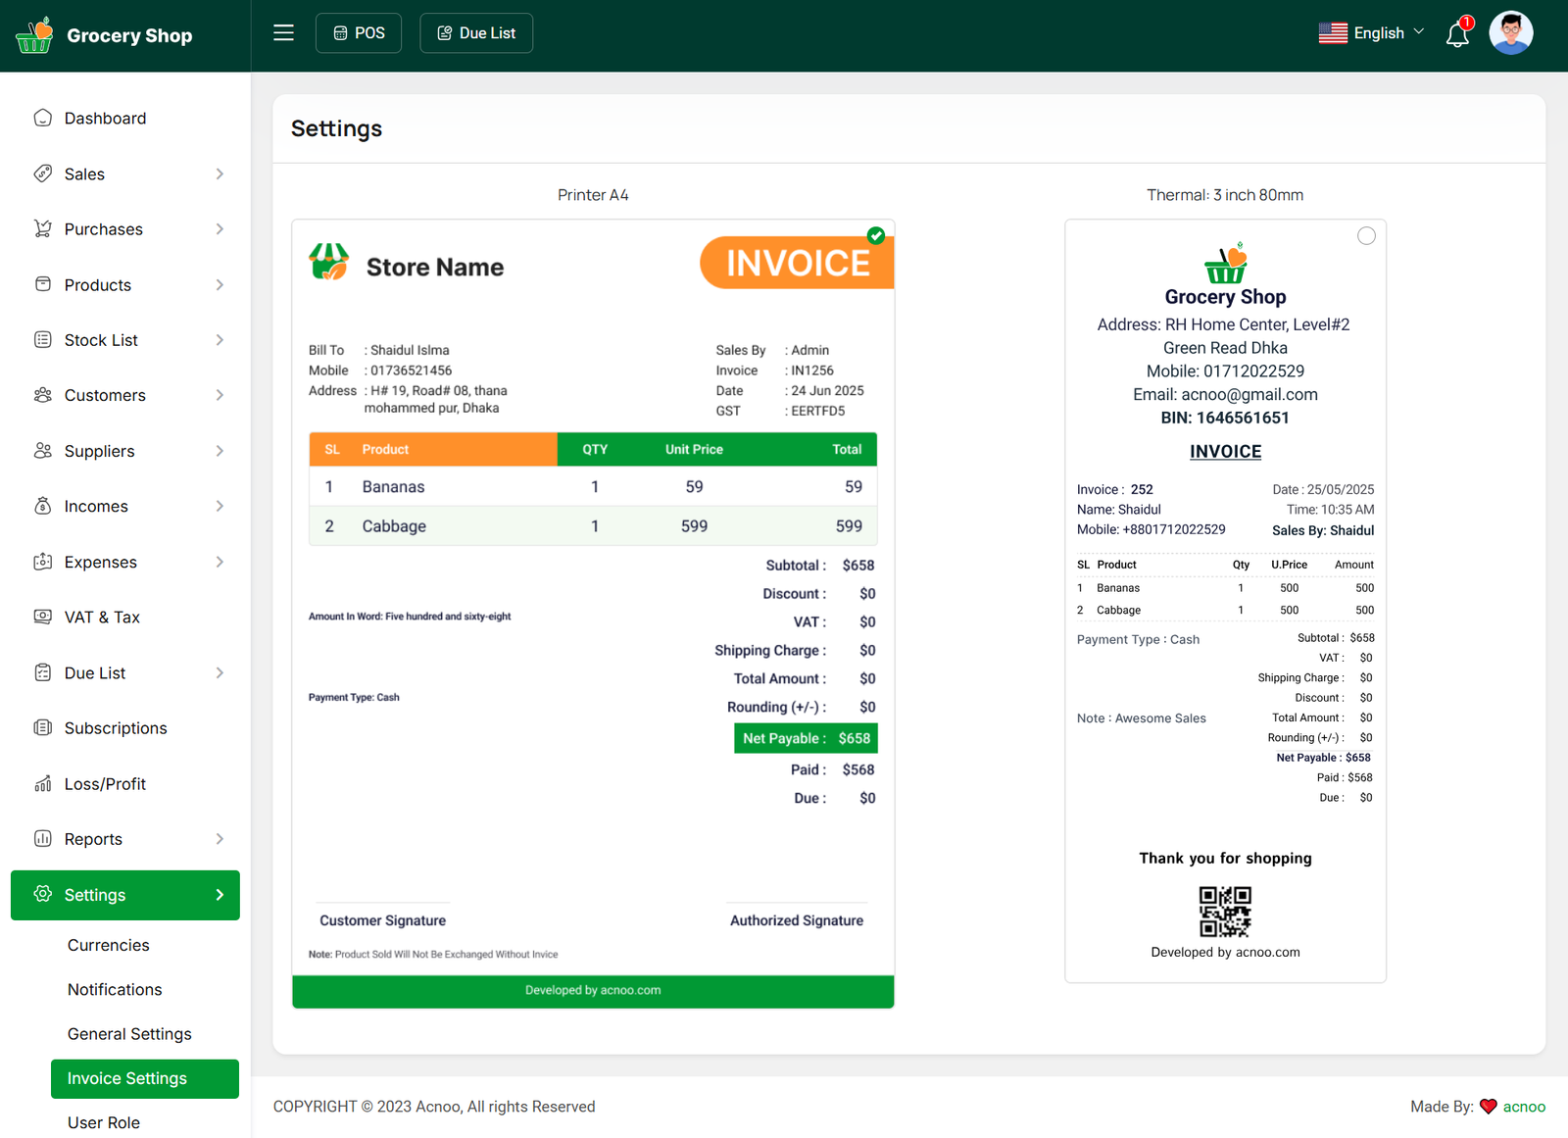The height and width of the screenshot is (1138, 1568).
Task: Open General Settings submenu item
Action: point(129,1034)
